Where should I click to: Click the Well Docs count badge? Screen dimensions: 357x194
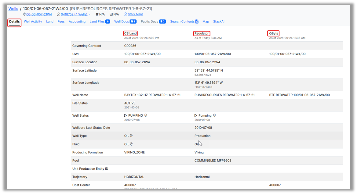tap(133, 22)
